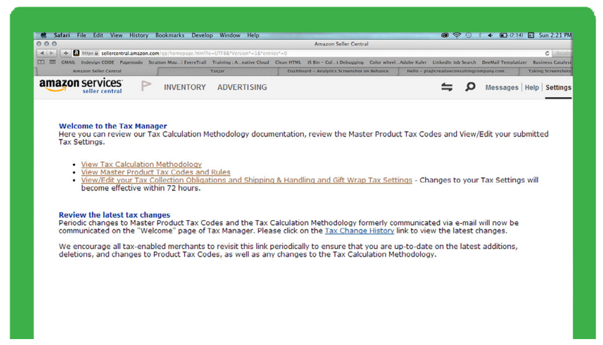Open the bookmarks book icon
This screenshot has height=345, width=603.
click(x=41, y=62)
